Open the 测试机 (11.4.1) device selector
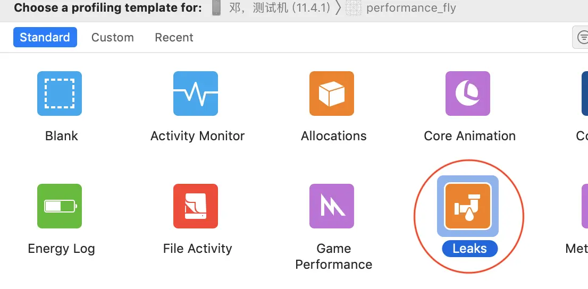The image size is (588, 289). click(280, 8)
